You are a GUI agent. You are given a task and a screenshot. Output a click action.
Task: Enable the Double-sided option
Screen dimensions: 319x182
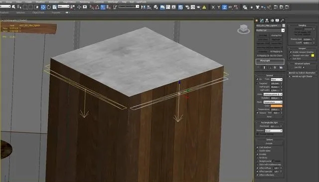[x=257, y=151]
